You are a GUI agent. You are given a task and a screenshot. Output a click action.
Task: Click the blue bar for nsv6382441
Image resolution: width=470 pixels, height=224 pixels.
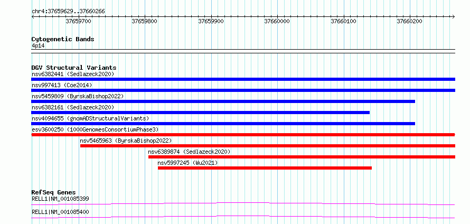243,79
